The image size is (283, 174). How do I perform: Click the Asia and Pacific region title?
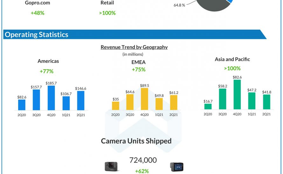[232, 59]
